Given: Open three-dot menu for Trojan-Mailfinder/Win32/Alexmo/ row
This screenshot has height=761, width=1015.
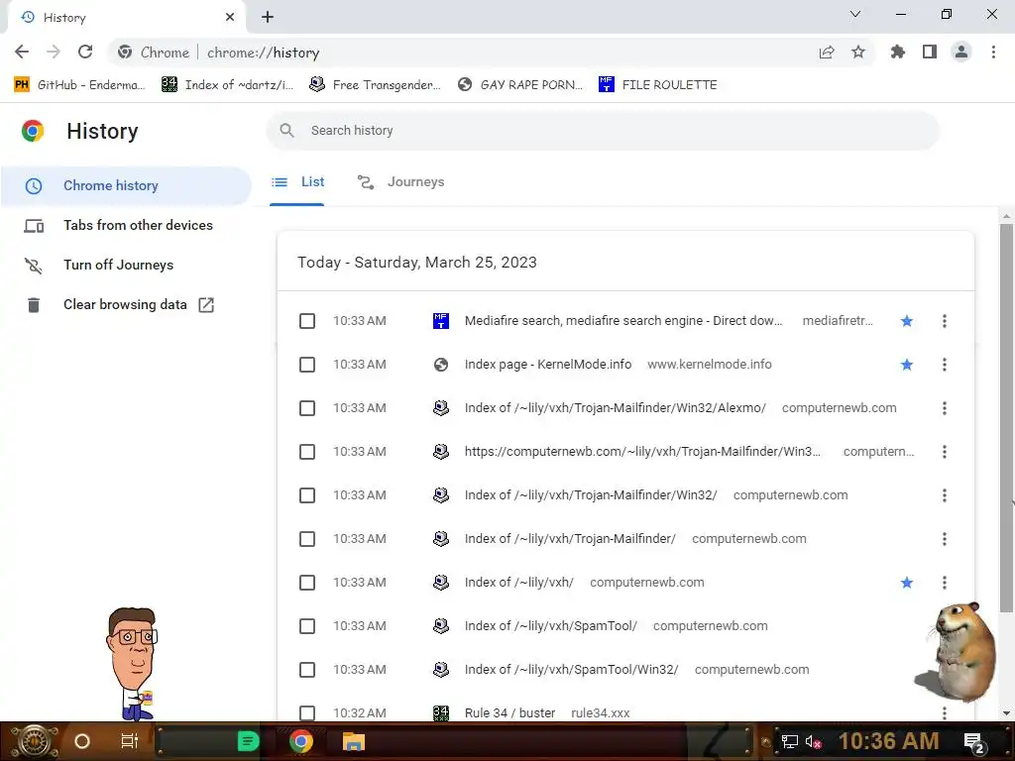Looking at the screenshot, I should tap(945, 408).
